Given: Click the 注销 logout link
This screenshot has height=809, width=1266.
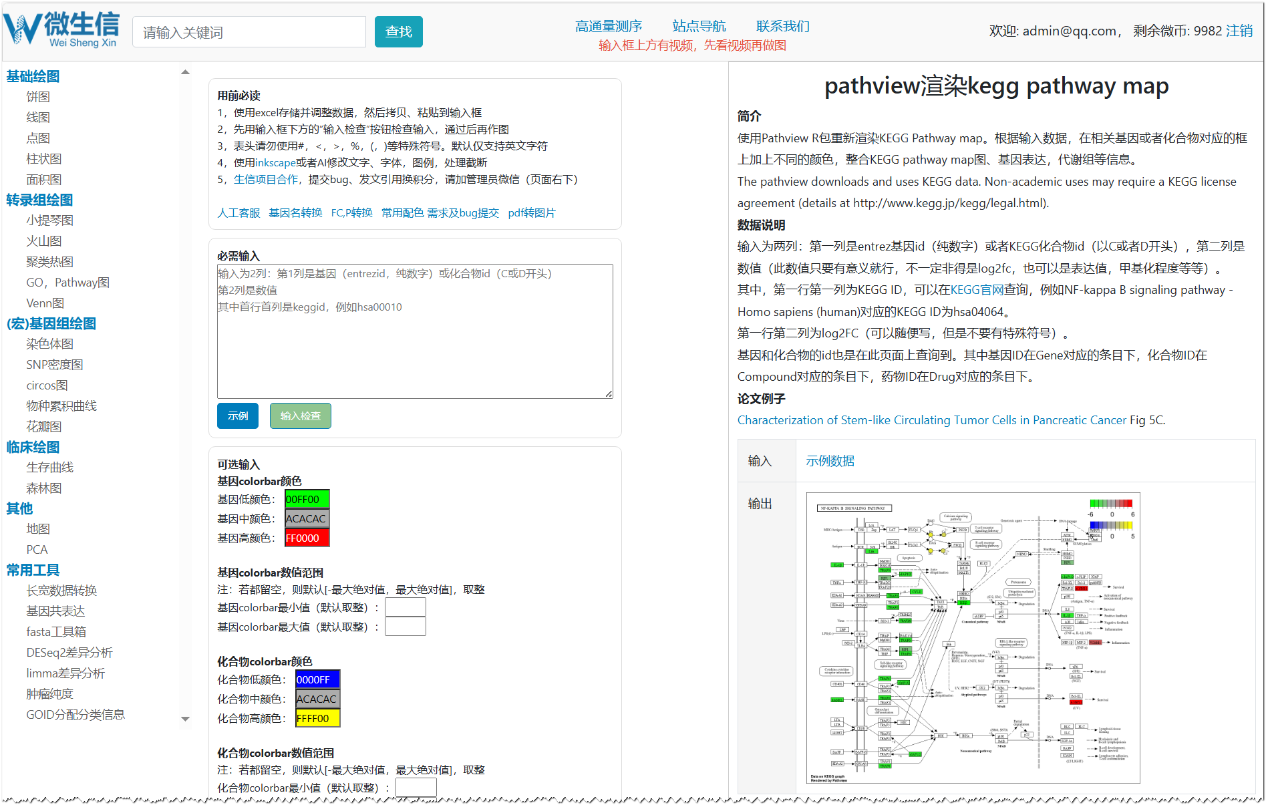Looking at the screenshot, I should (1239, 31).
